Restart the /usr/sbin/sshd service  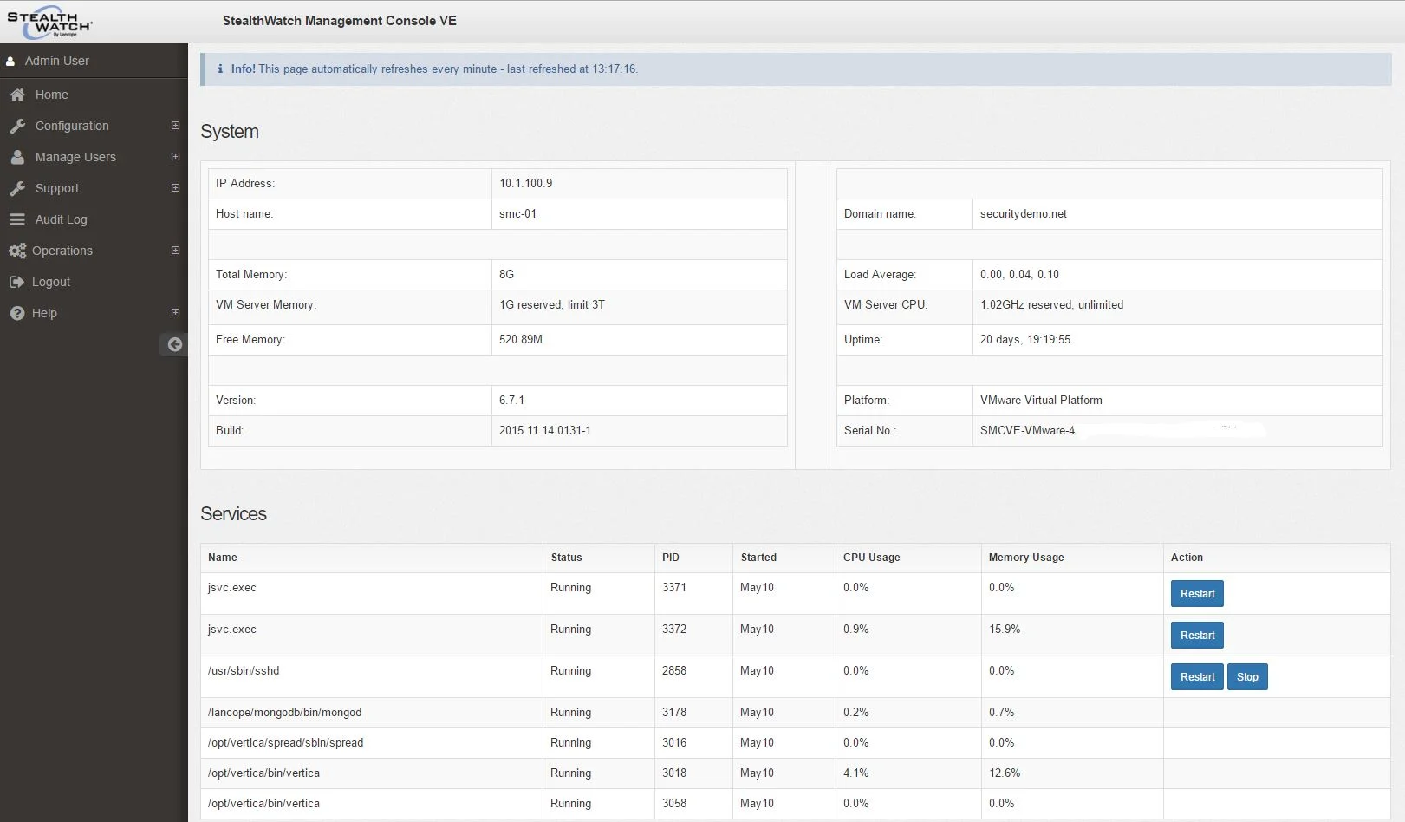coord(1197,677)
